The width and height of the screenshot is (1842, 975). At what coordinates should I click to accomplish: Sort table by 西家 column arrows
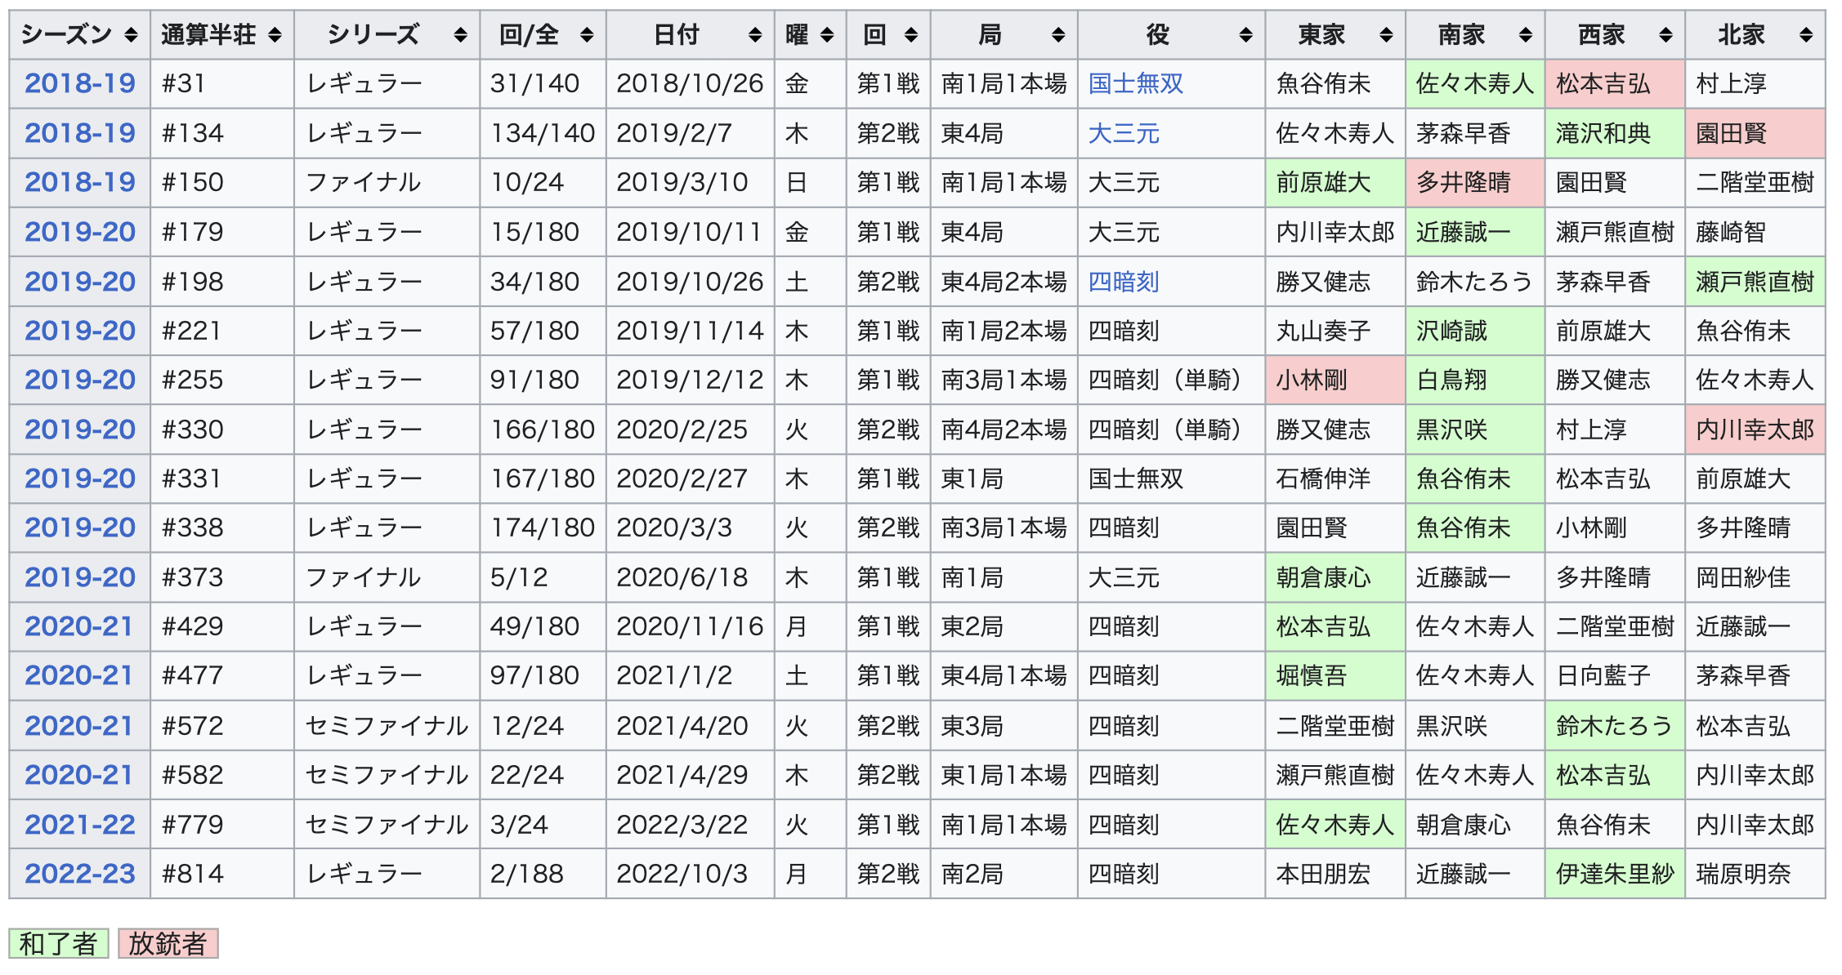tap(1665, 35)
